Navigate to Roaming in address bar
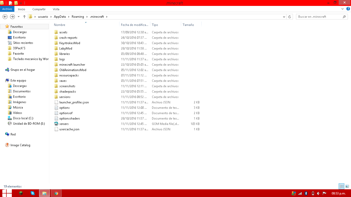Screen dimensions: 351x197 pos(78,17)
